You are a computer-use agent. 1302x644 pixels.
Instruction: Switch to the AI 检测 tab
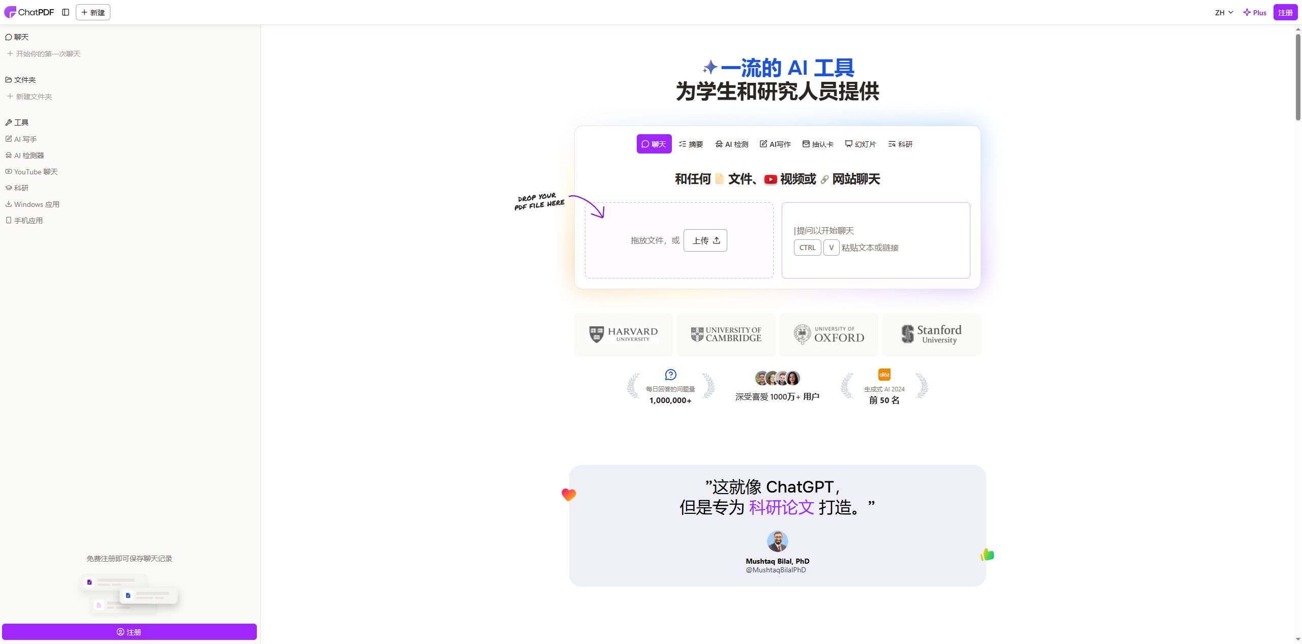click(732, 144)
